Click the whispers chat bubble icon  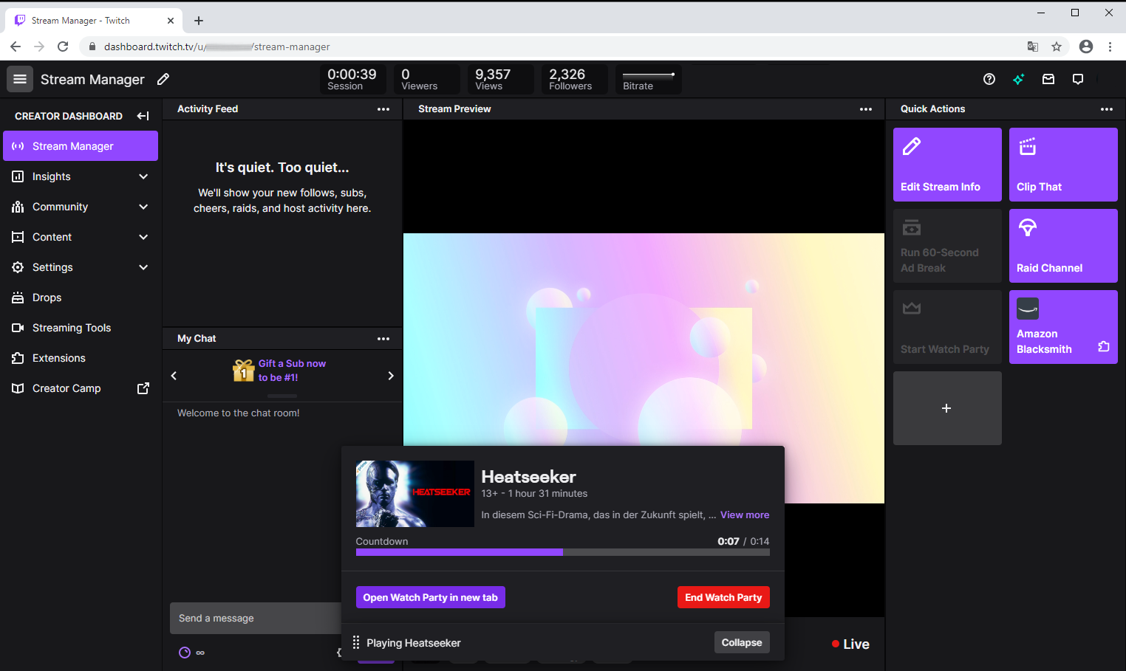click(1078, 79)
